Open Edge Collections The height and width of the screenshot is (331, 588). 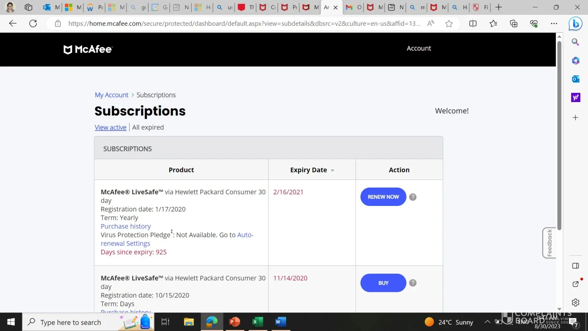[x=514, y=24]
